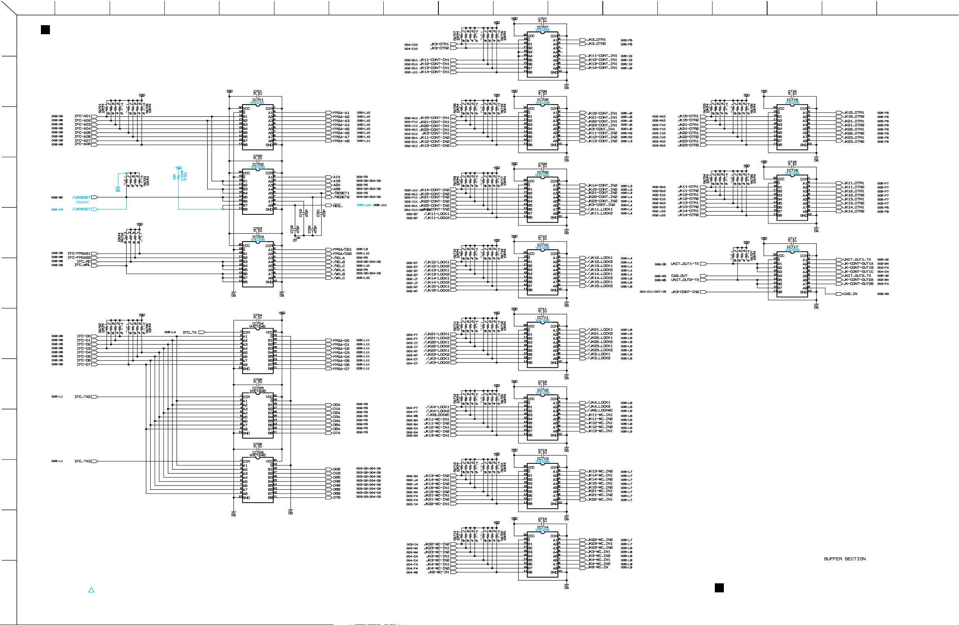Click the JK-CONT-OUT1A output label
This screenshot has height=625, width=959.
click(x=859, y=264)
